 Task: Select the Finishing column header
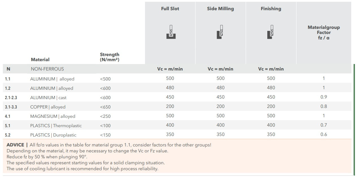pos(271,9)
